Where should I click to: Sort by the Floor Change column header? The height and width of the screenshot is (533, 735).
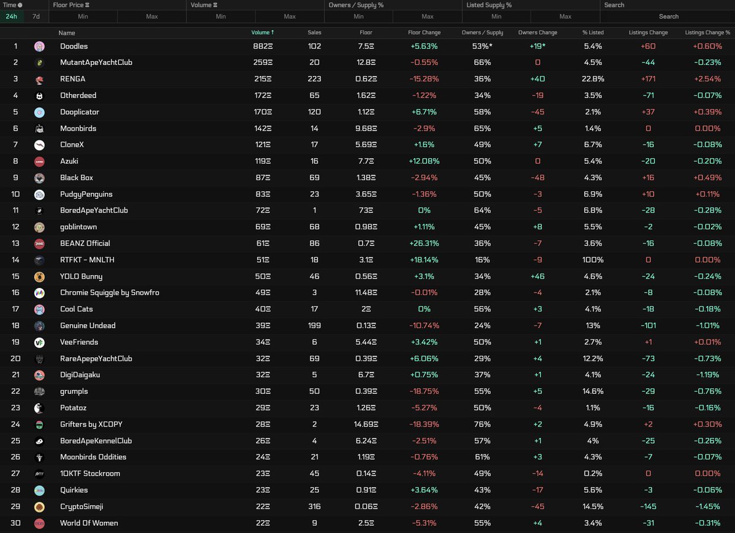click(x=424, y=32)
